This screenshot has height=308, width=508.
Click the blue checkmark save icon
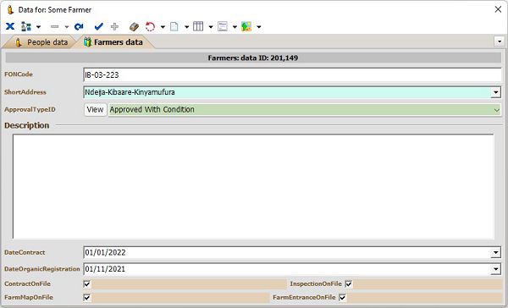click(x=99, y=26)
